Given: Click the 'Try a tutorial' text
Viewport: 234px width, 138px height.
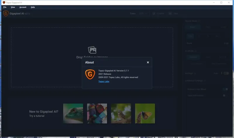Looking at the screenshot, I should [x=37, y=116].
